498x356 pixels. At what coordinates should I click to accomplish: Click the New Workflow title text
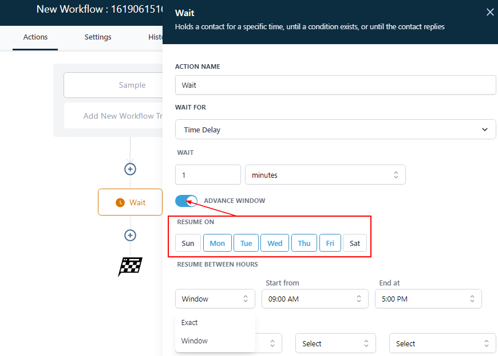pyautogui.click(x=100, y=9)
